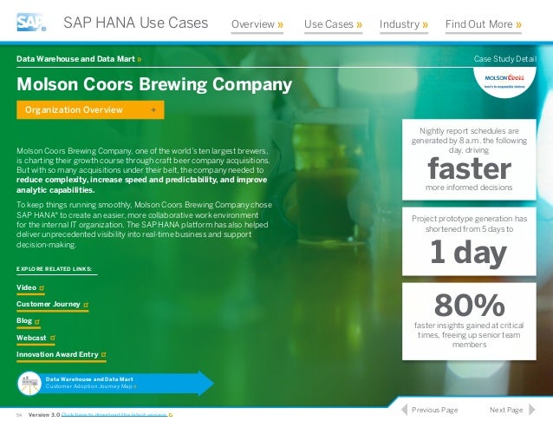The height and width of the screenshot is (428, 553).
Task: Open the Customer Journey link
Action: (x=53, y=305)
